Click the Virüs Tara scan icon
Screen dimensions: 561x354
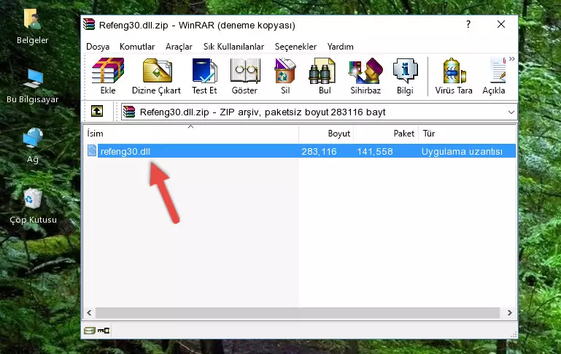tap(454, 71)
